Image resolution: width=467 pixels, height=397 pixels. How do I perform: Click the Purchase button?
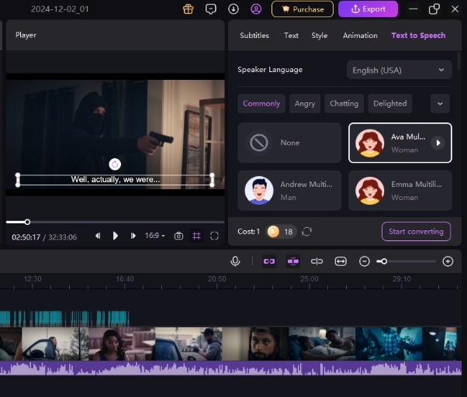(x=303, y=9)
